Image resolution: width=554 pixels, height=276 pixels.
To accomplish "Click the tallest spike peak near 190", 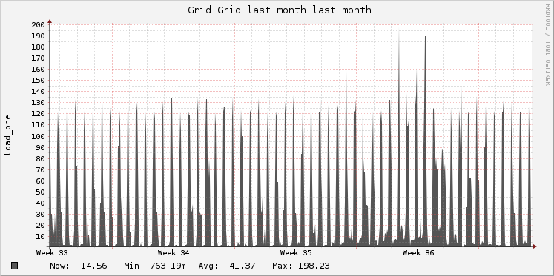I will [x=425, y=36].
